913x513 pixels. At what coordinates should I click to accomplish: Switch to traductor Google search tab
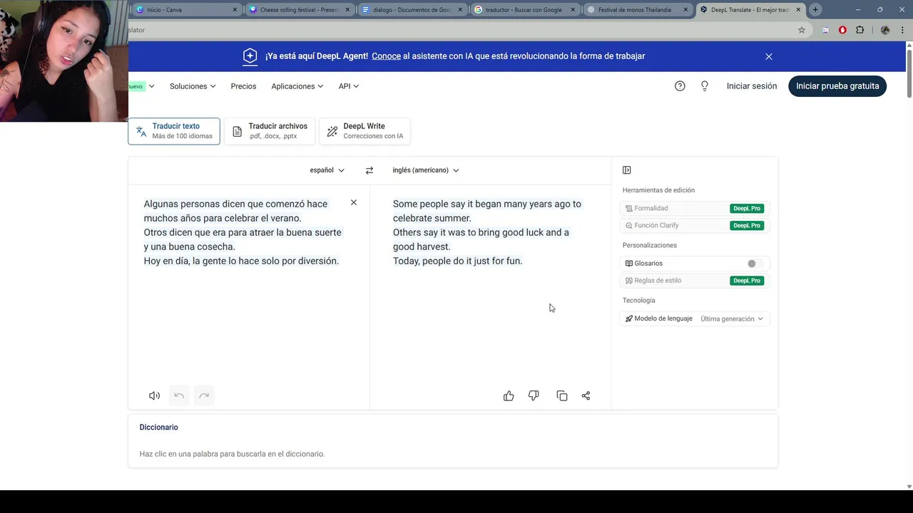524,10
